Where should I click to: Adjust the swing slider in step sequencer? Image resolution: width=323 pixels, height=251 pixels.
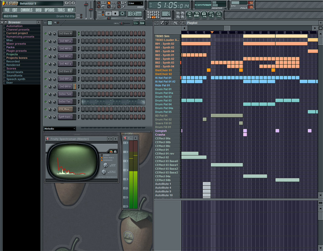122,23
